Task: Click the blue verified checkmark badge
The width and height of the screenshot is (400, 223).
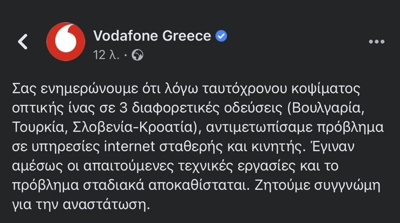Action: (221, 36)
